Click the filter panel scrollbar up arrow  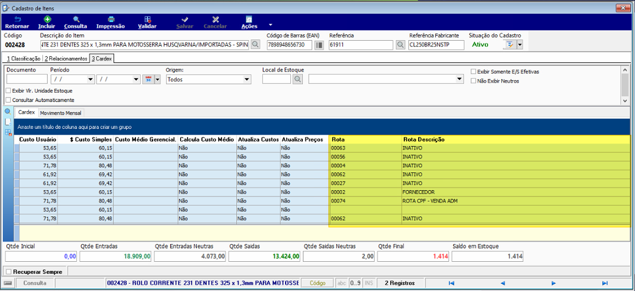tap(625, 69)
